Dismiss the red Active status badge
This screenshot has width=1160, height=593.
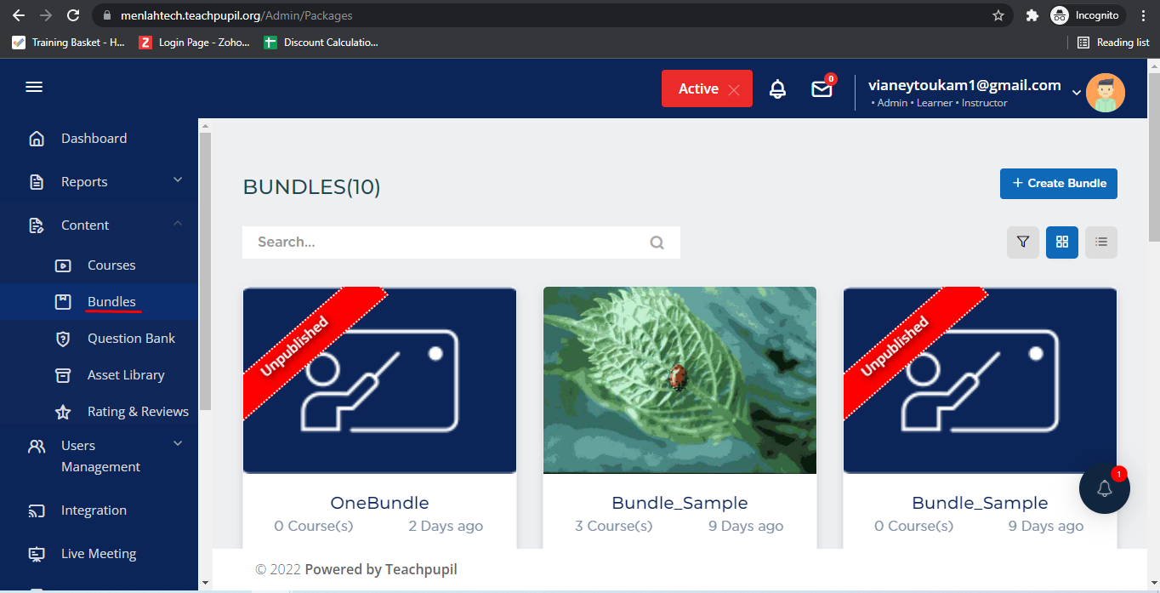[734, 89]
